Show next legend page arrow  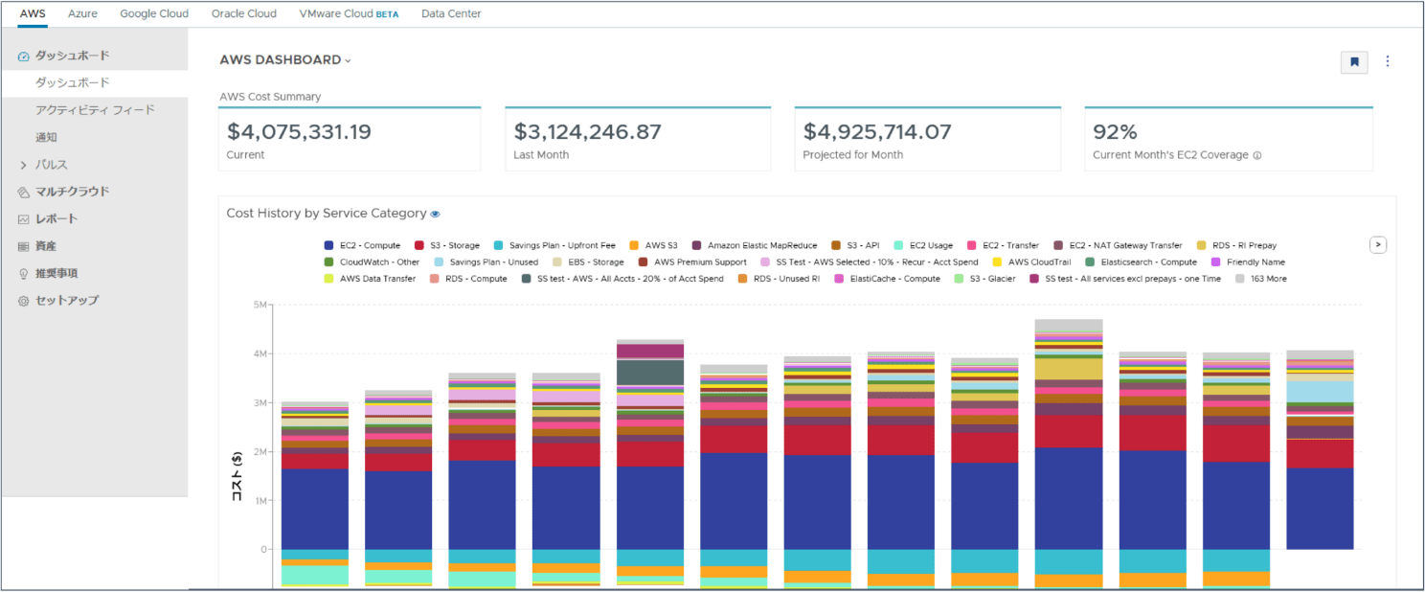click(x=1378, y=245)
